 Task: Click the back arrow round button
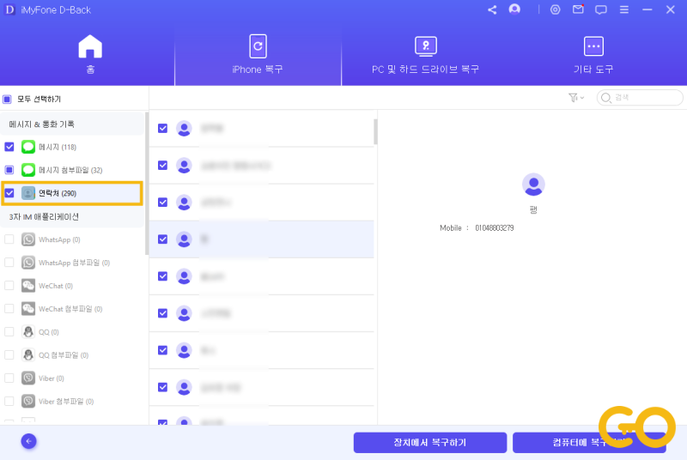[28, 441]
